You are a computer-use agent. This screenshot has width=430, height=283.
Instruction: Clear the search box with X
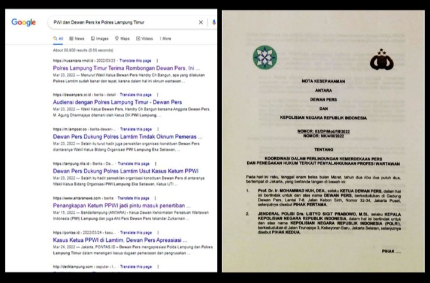click(201, 22)
